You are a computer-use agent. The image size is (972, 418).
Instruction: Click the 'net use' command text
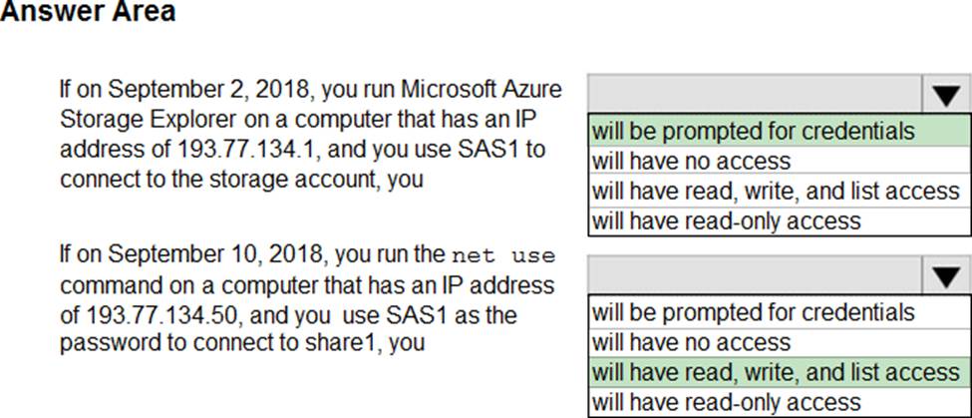tap(504, 255)
